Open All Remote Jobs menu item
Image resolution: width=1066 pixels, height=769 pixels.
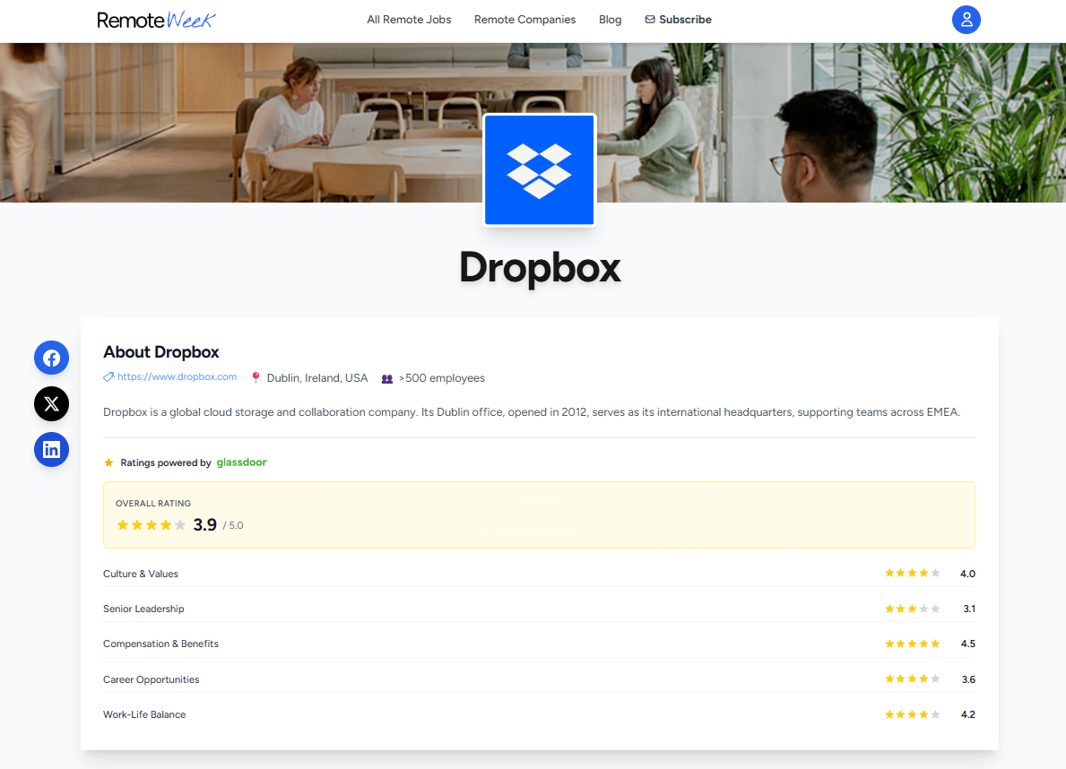[409, 20]
